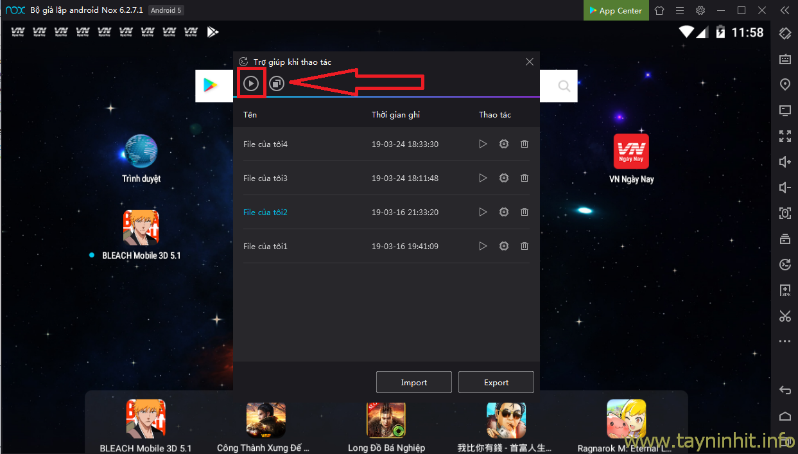The height and width of the screenshot is (454, 798).
Task: Open the three-line menu in title bar
Action: coord(680,10)
